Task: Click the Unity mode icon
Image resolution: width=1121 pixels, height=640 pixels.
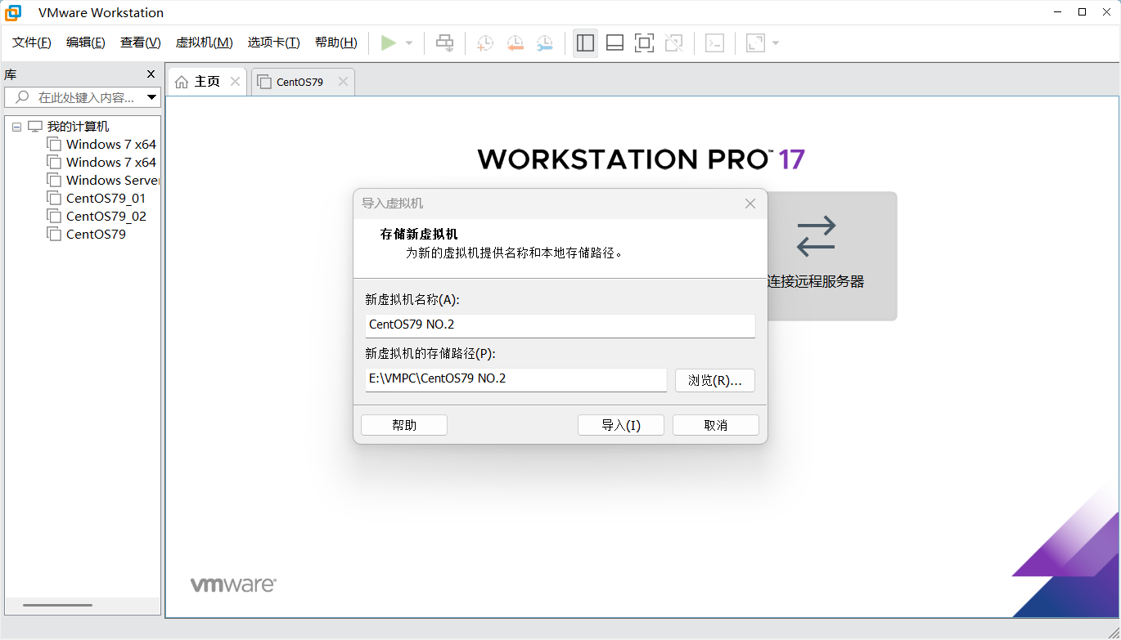Action: (x=674, y=43)
